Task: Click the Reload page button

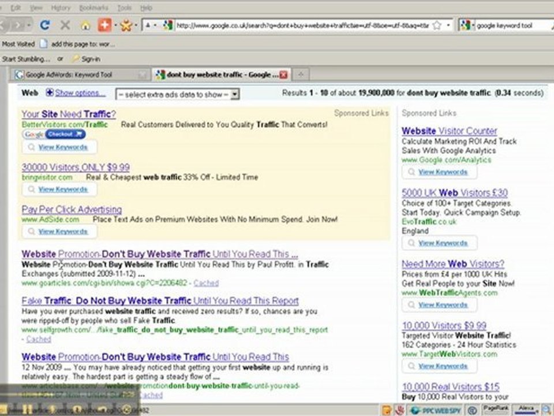Action: (x=45, y=25)
